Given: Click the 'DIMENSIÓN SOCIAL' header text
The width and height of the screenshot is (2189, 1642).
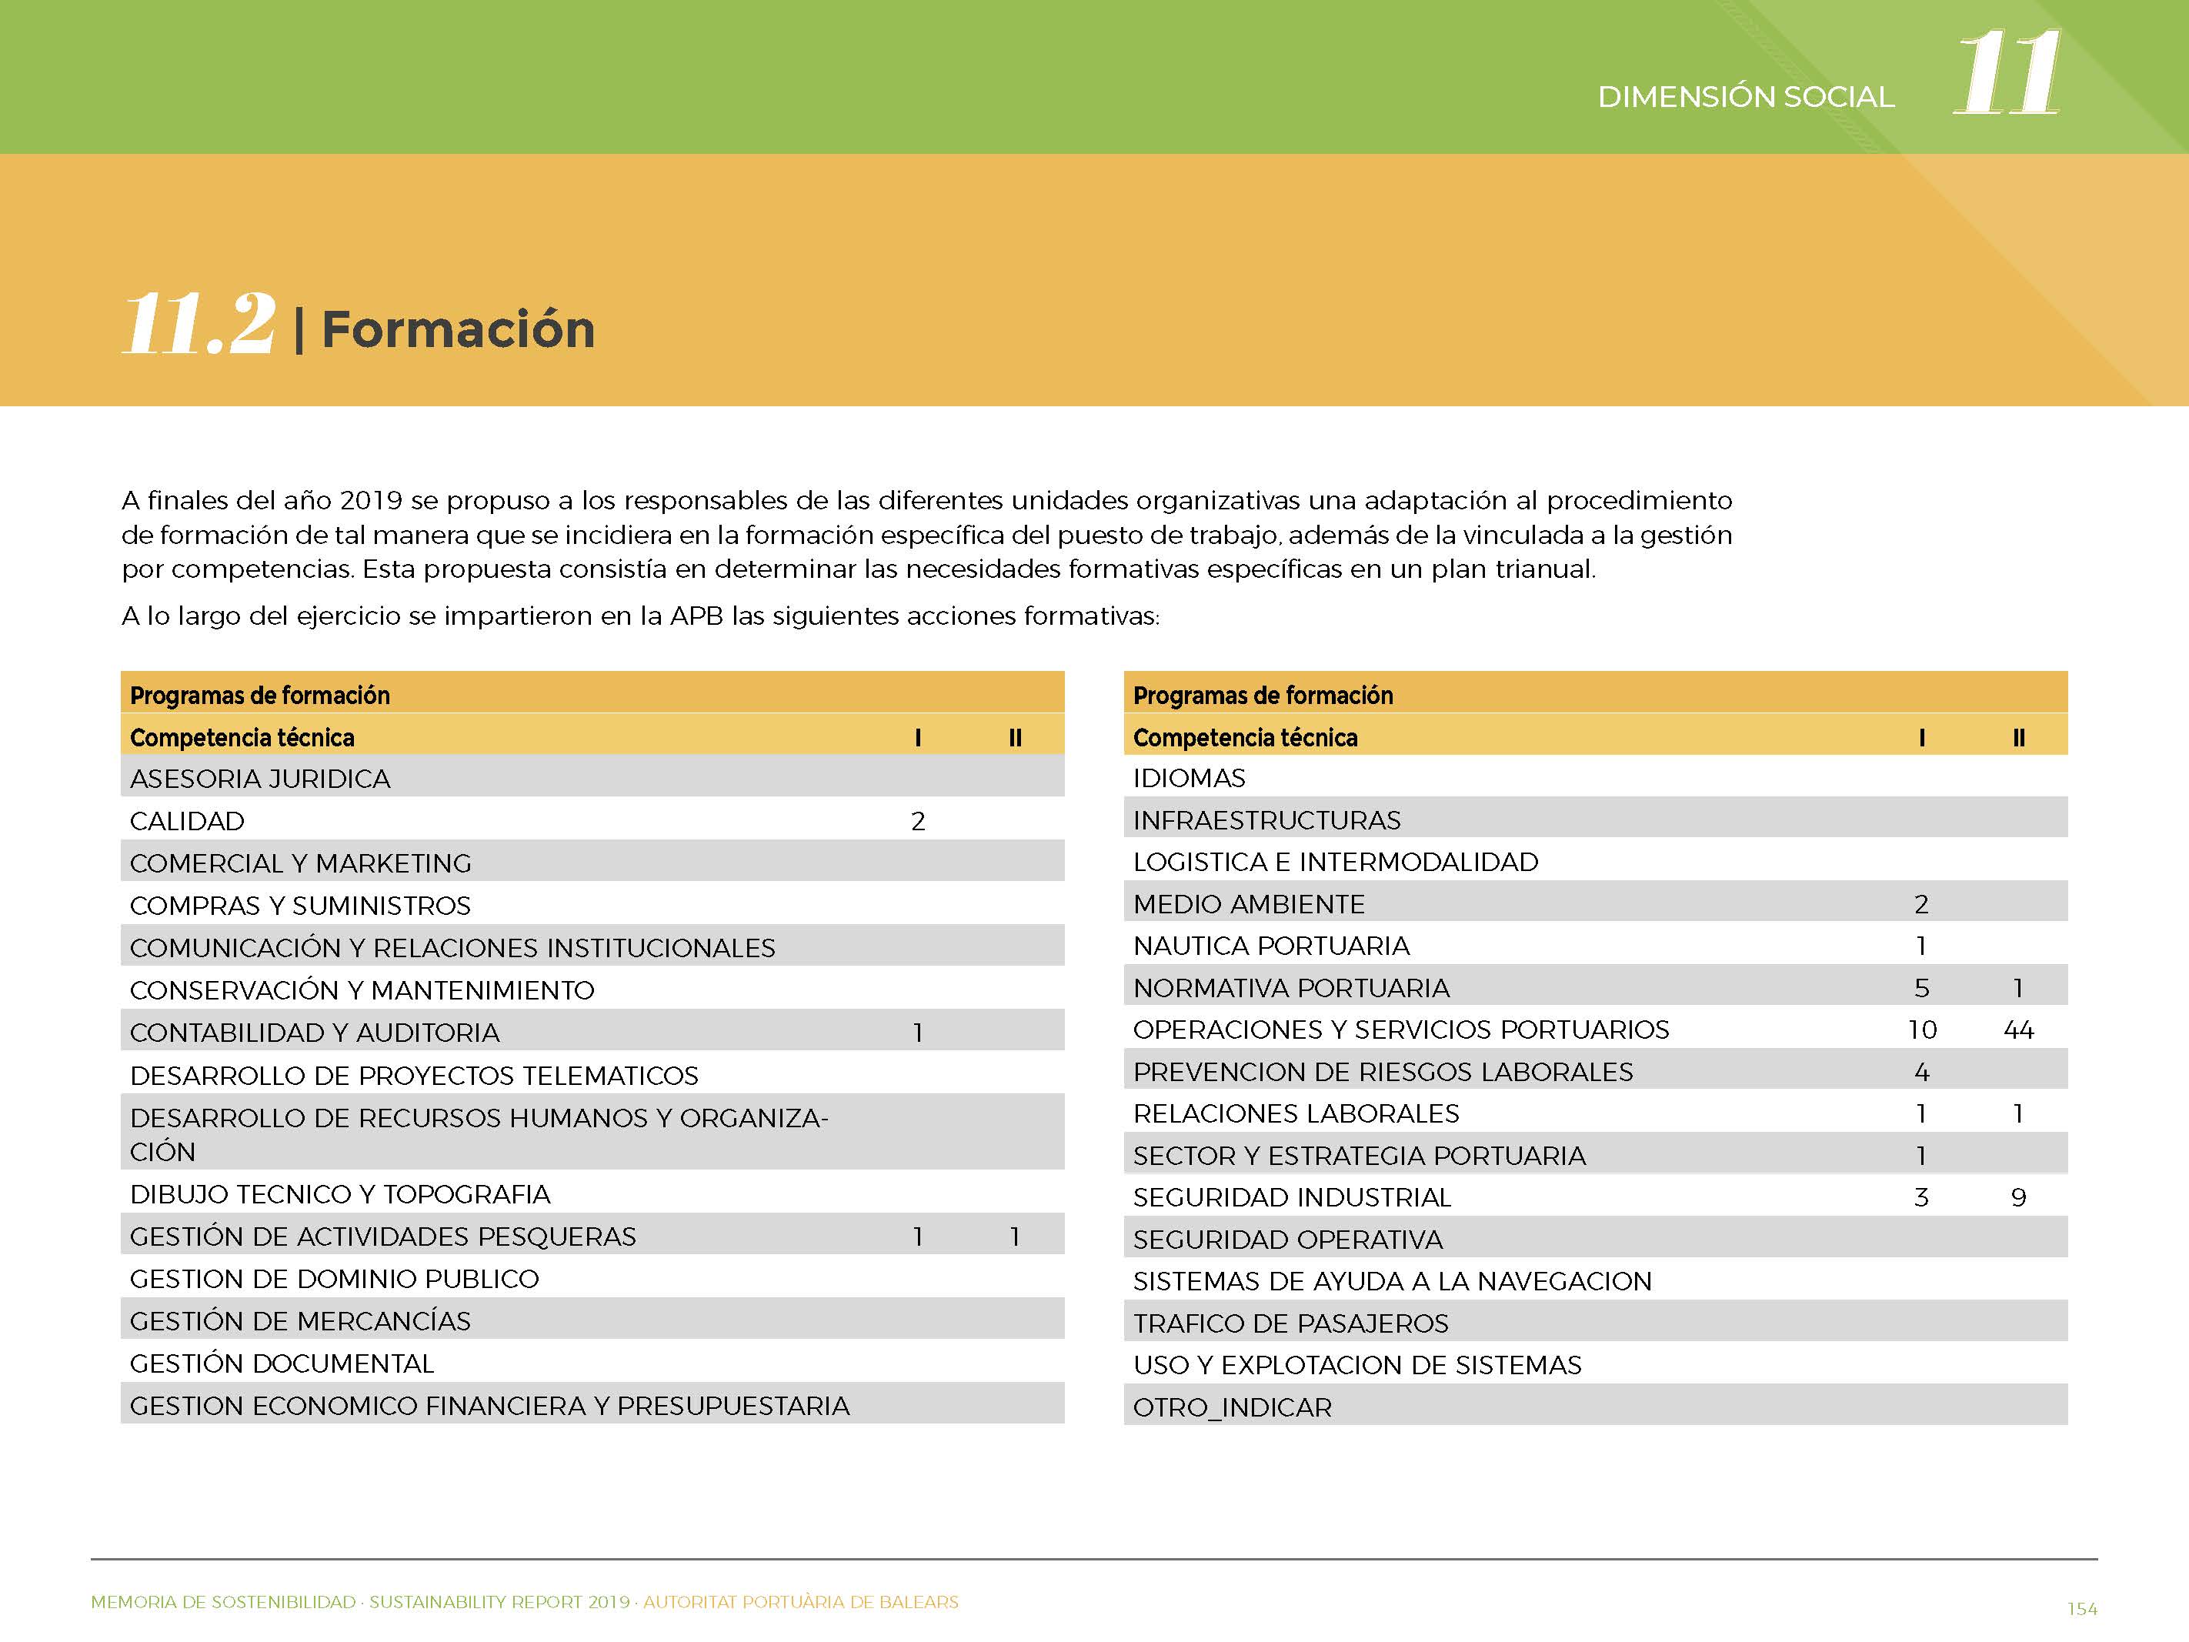Looking at the screenshot, I should [x=1746, y=97].
